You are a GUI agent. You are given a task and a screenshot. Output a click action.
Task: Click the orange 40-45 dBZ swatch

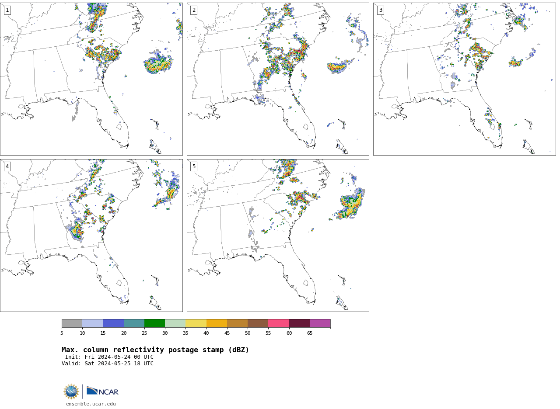click(217, 323)
